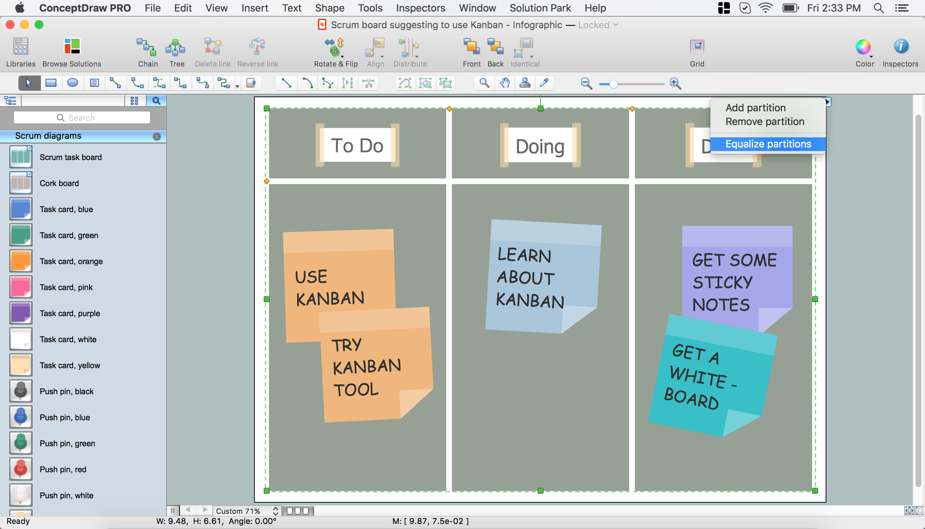
Task: Open the Solution Park menu
Action: pos(540,8)
